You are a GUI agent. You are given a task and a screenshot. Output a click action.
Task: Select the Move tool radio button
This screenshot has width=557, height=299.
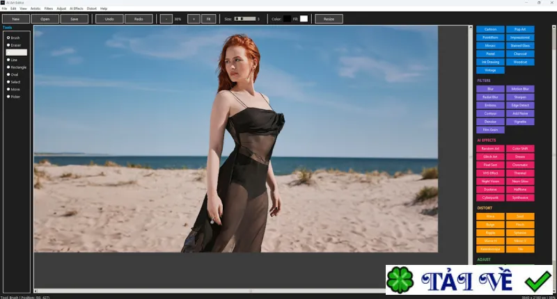click(x=8, y=90)
